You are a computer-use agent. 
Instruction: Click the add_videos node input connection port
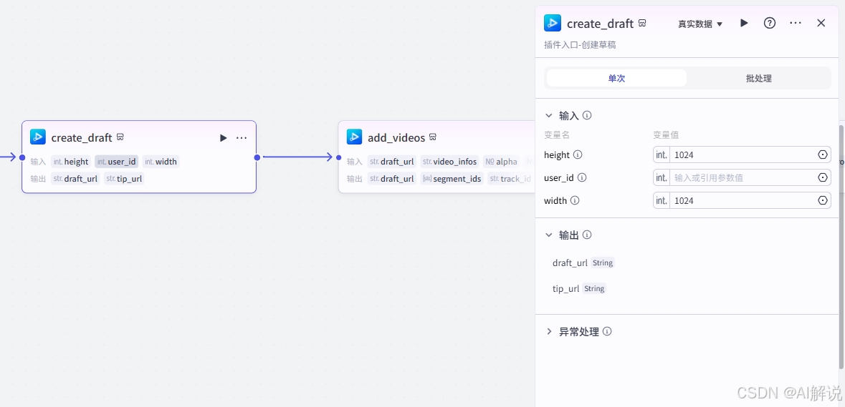(x=338, y=157)
